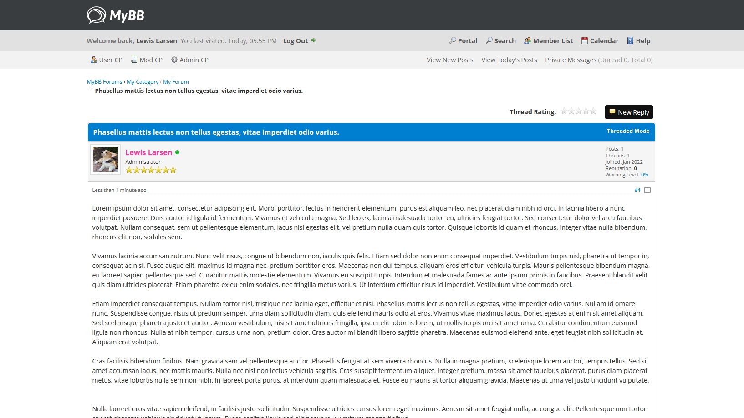Rate thread five stars
Viewport: 744px width, 418px height.
(x=594, y=111)
